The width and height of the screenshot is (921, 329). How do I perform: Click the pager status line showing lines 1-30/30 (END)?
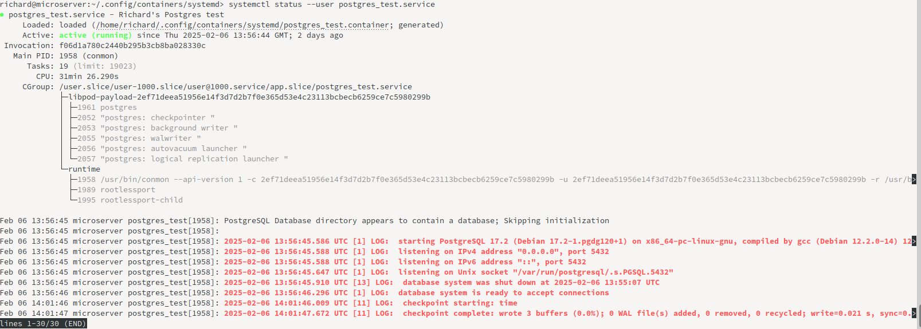[x=44, y=324]
